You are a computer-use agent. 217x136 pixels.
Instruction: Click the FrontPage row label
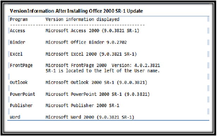click(21, 65)
